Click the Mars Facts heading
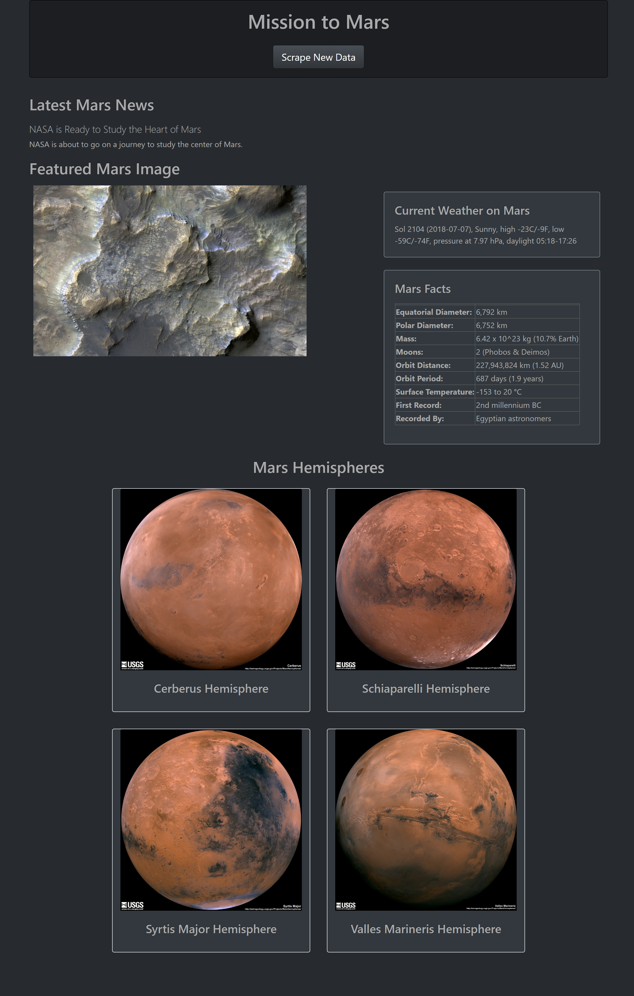The width and height of the screenshot is (634, 996). coord(423,289)
